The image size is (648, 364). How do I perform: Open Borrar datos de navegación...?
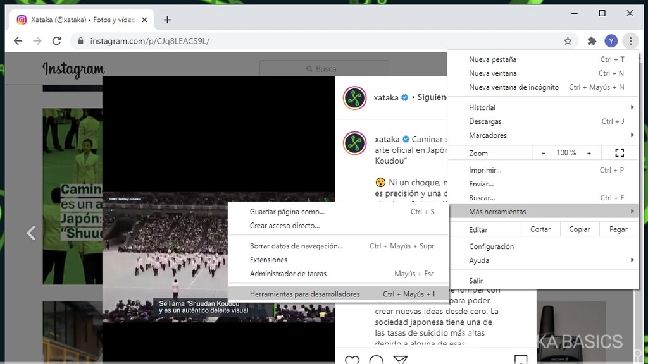339,246
